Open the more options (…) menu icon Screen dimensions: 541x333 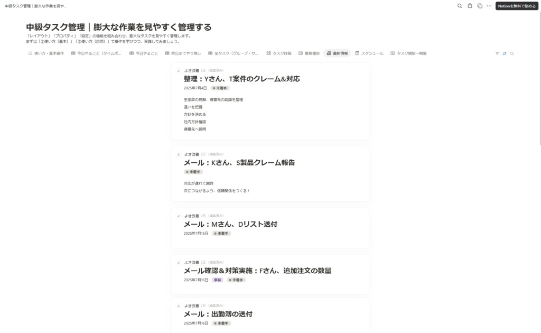tap(489, 6)
